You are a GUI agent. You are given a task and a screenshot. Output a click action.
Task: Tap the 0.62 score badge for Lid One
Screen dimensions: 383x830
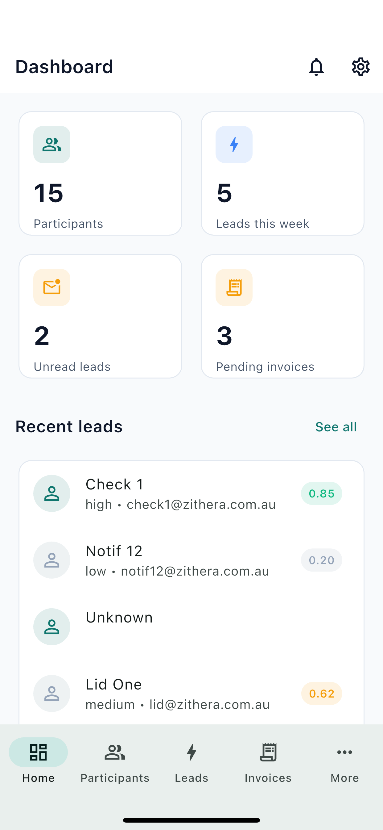pos(322,694)
